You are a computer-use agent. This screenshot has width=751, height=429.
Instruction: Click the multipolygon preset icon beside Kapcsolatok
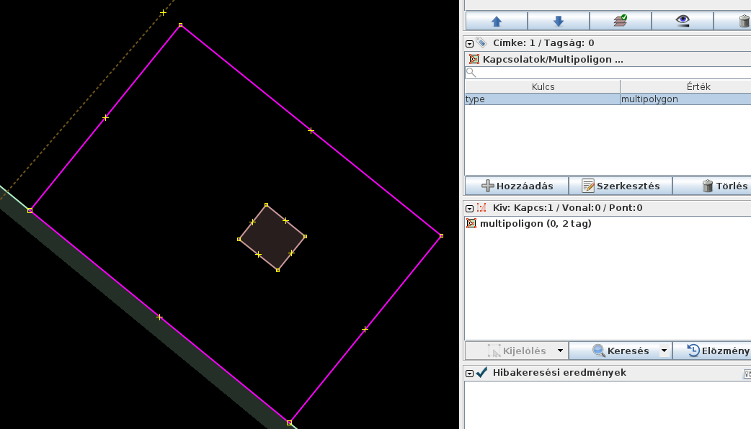(x=474, y=59)
